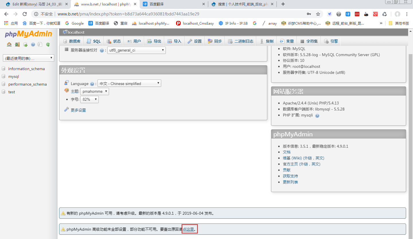Click the 更多设置 link

coord(78,110)
